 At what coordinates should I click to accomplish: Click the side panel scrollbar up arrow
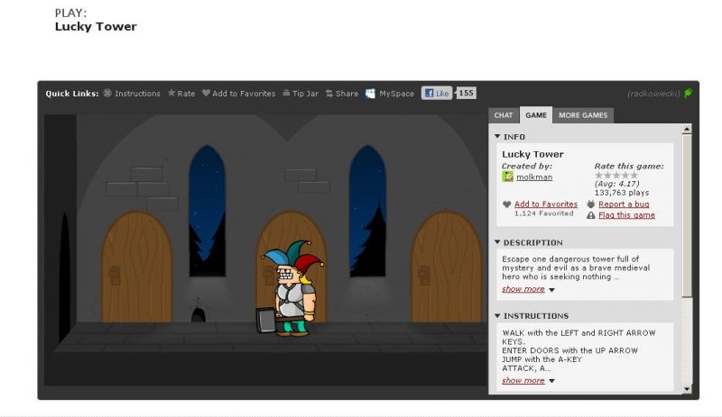pos(687,129)
